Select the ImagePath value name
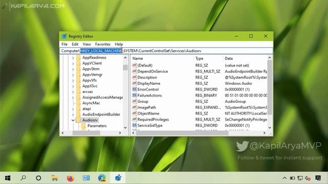 147,107
